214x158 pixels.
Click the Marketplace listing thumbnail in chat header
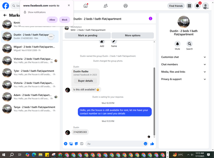click(67, 28)
